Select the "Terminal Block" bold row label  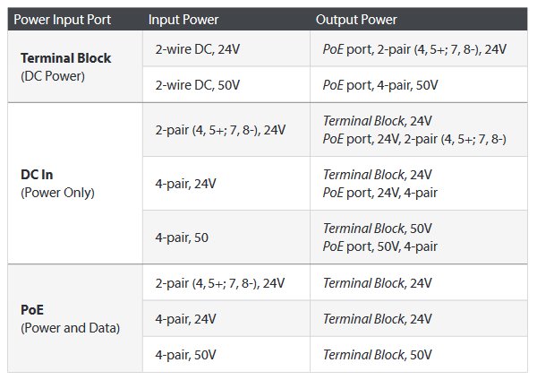click(x=65, y=58)
